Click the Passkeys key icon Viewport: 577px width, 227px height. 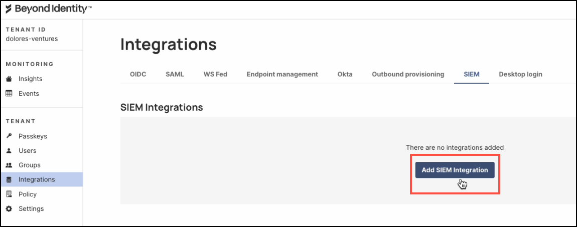click(x=9, y=136)
